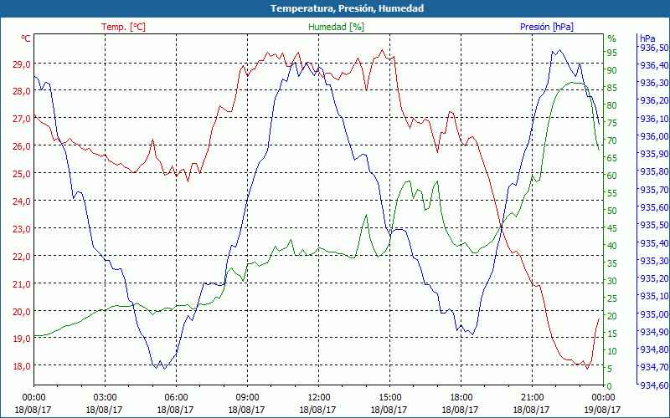Click the 936,10 pressure axis value
This screenshot has height=418, width=670.
point(652,119)
